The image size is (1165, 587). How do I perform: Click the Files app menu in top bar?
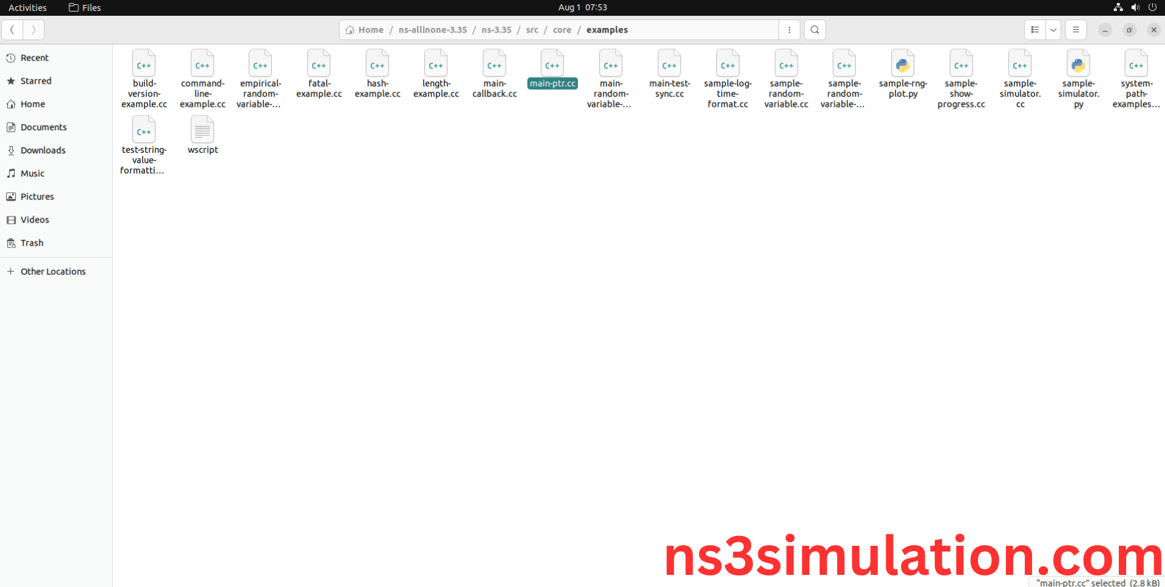point(85,7)
